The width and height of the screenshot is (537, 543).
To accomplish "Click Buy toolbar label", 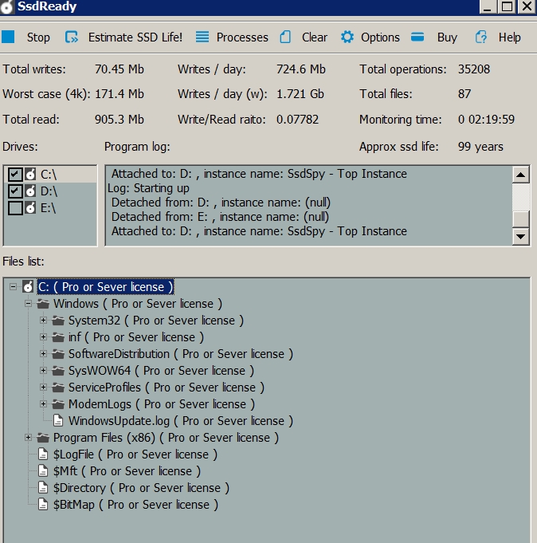I will pyautogui.click(x=447, y=37).
